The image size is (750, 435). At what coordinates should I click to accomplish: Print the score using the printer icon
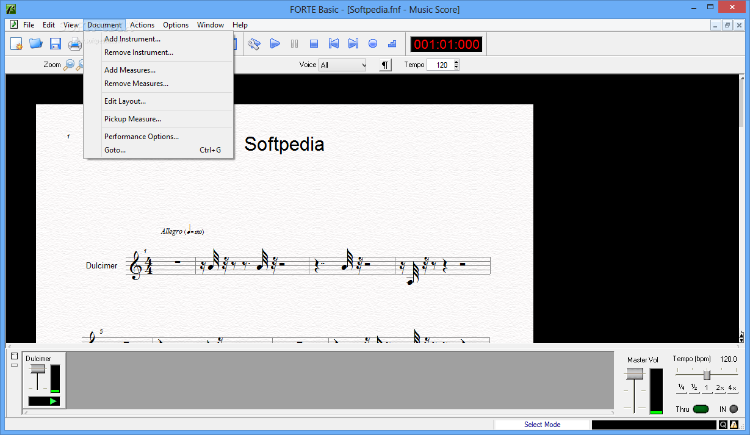[75, 43]
